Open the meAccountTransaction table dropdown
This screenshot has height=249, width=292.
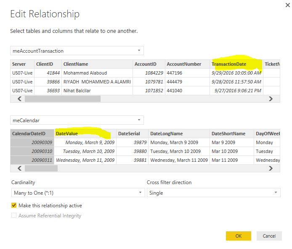coord(77,51)
